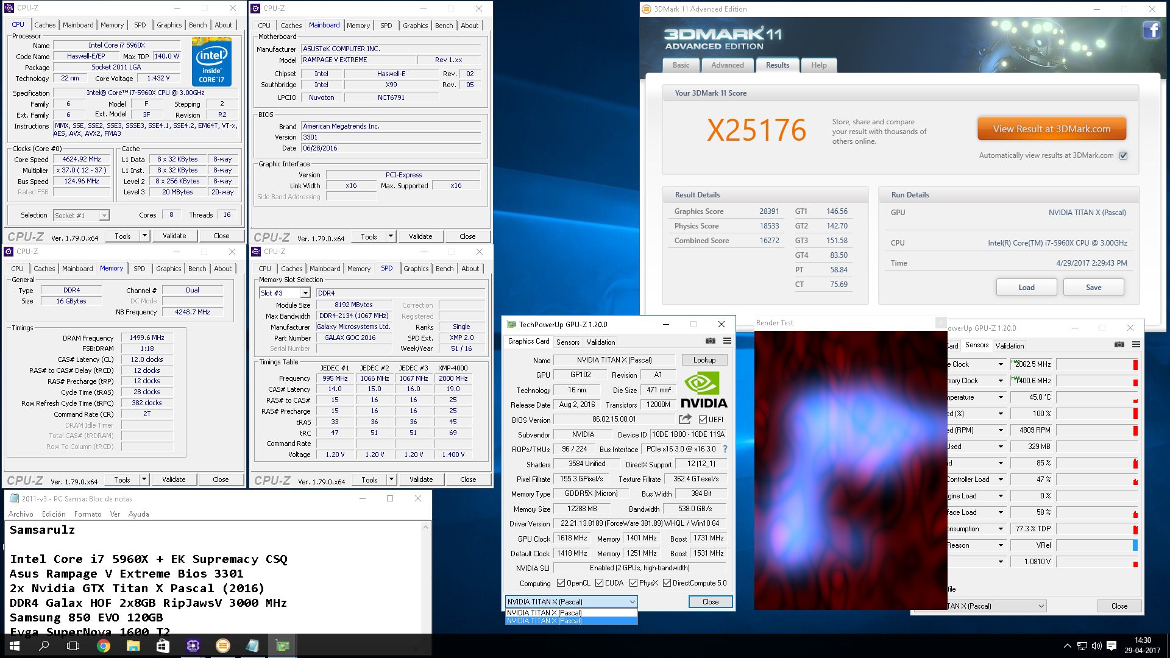This screenshot has height=658, width=1170.
Task: Toggle the CUDA checkbox
Action: pos(600,583)
